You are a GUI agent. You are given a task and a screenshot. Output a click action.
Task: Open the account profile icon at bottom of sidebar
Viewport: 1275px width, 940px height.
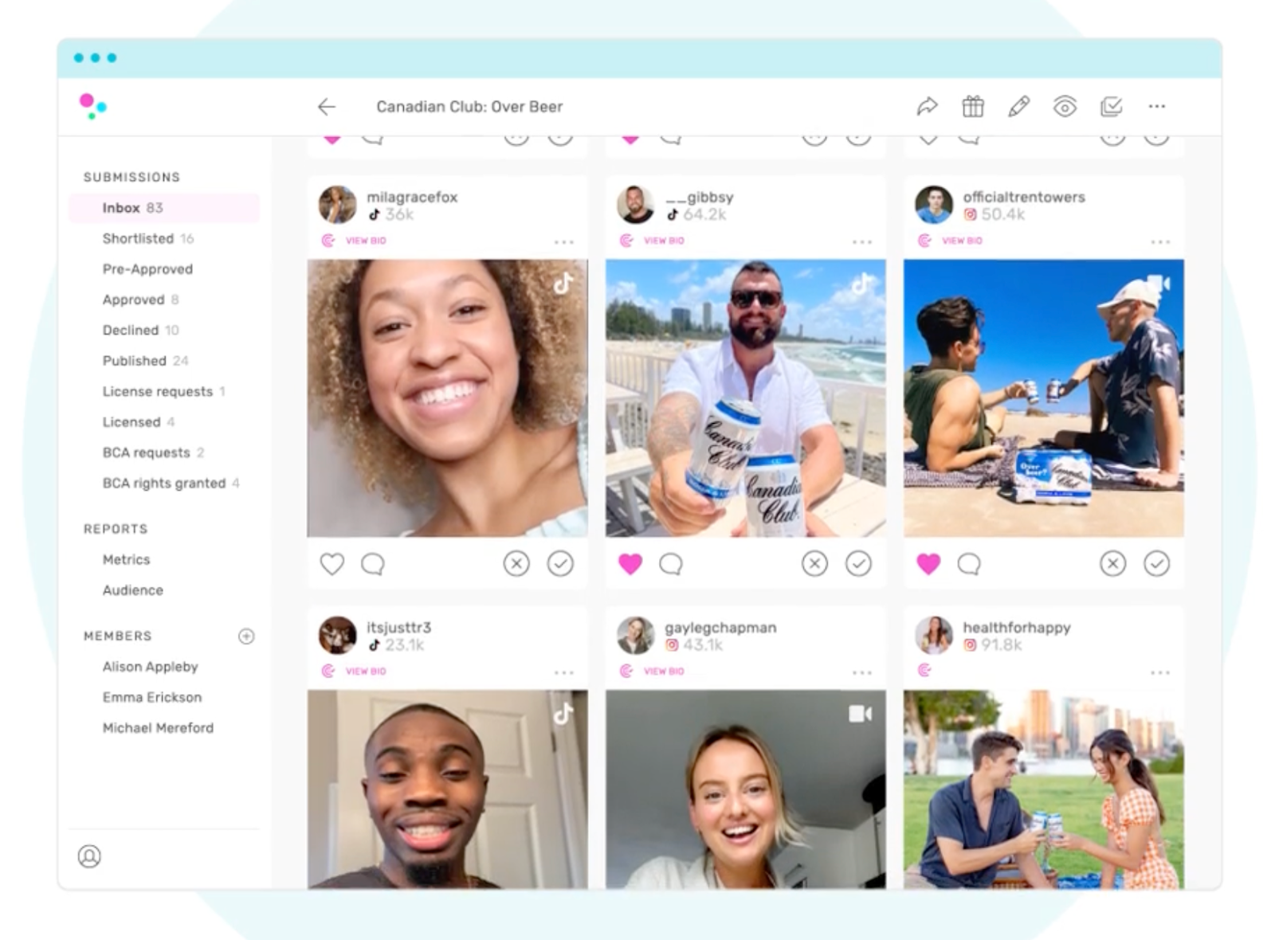(90, 857)
